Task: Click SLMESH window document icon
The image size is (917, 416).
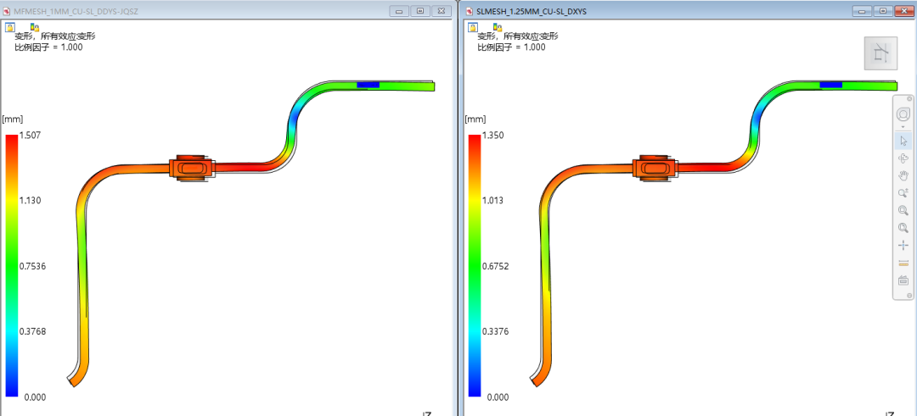Action: click(469, 11)
